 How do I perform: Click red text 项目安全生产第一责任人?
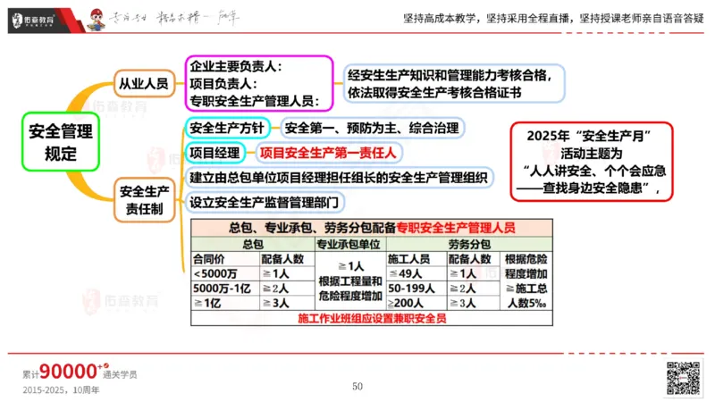pyautogui.click(x=328, y=153)
